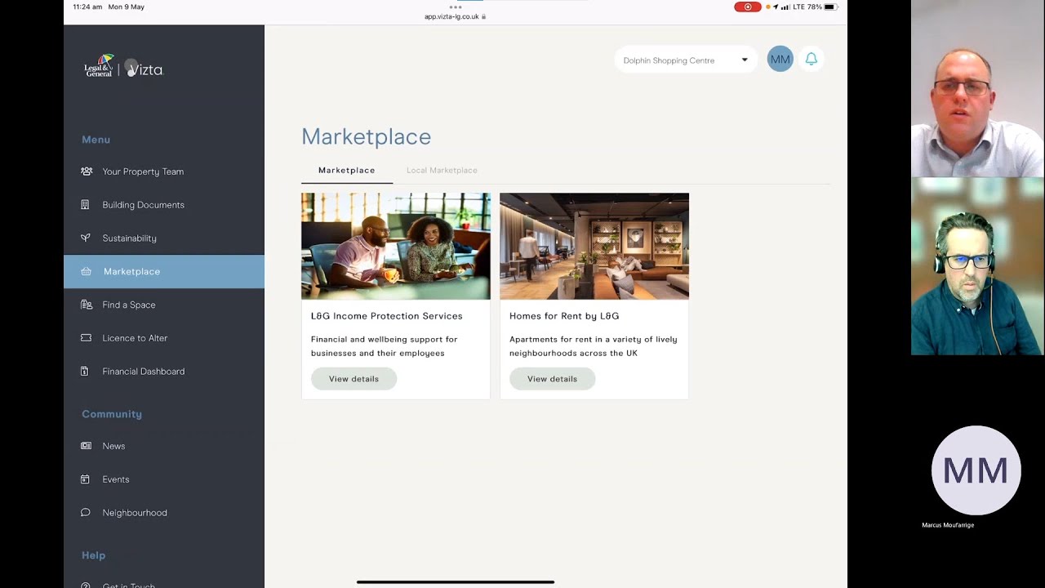Viewport: 1045px width, 588px height.
Task: Click the participant video wearing headset
Action: 977,266
